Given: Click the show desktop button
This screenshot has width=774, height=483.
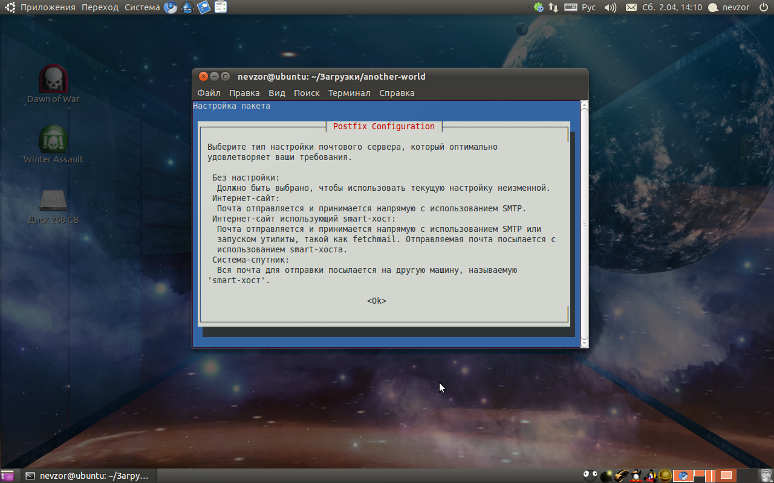Looking at the screenshot, I should [7, 476].
